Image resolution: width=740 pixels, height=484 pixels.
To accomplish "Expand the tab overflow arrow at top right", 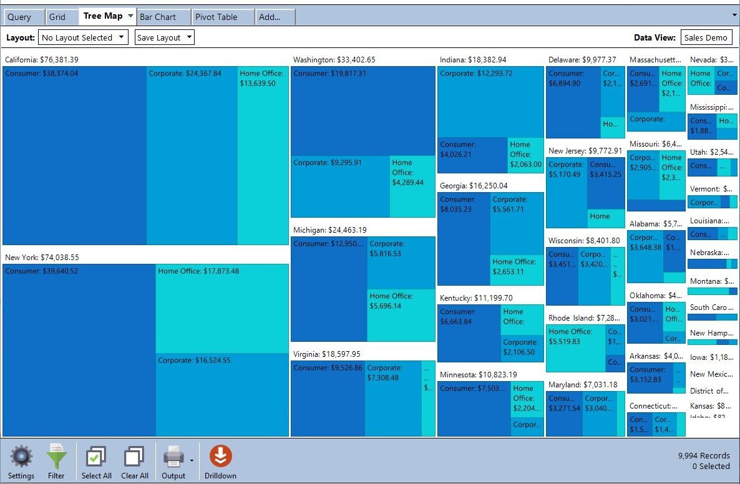I will click(x=734, y=14).
